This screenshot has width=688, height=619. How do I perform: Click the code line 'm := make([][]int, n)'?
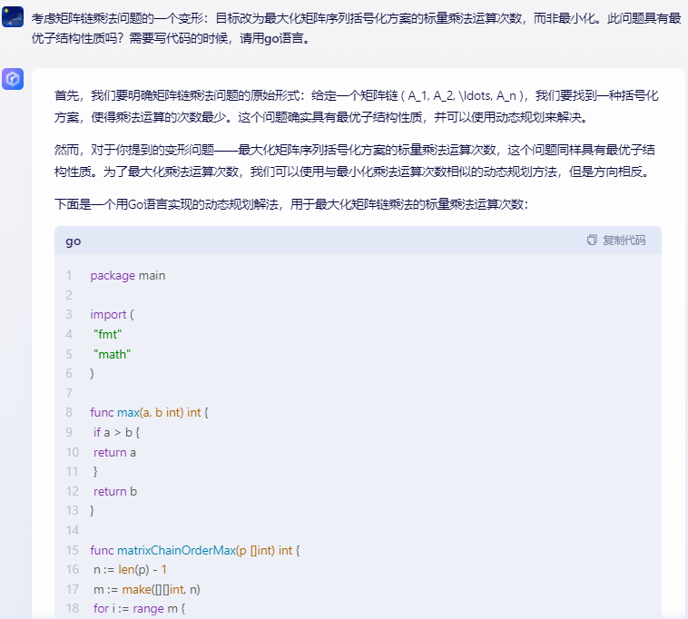[x=146, y=589]
